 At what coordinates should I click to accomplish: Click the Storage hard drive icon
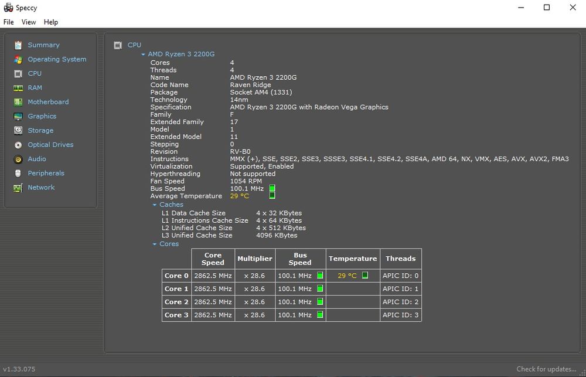pyautogui.click(x=18, y=131)
